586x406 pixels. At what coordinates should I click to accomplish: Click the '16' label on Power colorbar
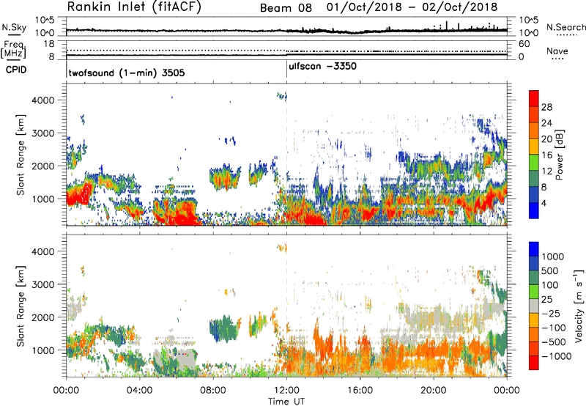(546, 155)
